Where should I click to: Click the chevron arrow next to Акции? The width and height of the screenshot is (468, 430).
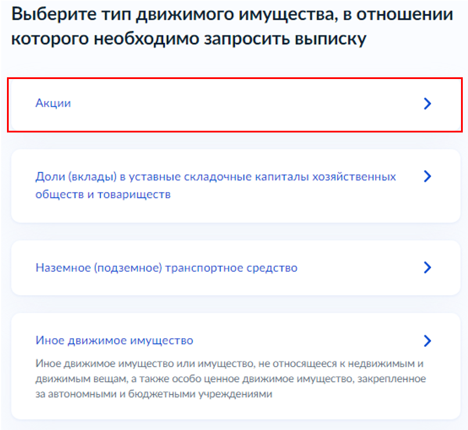pyautogui.click(x=427, y=104)
